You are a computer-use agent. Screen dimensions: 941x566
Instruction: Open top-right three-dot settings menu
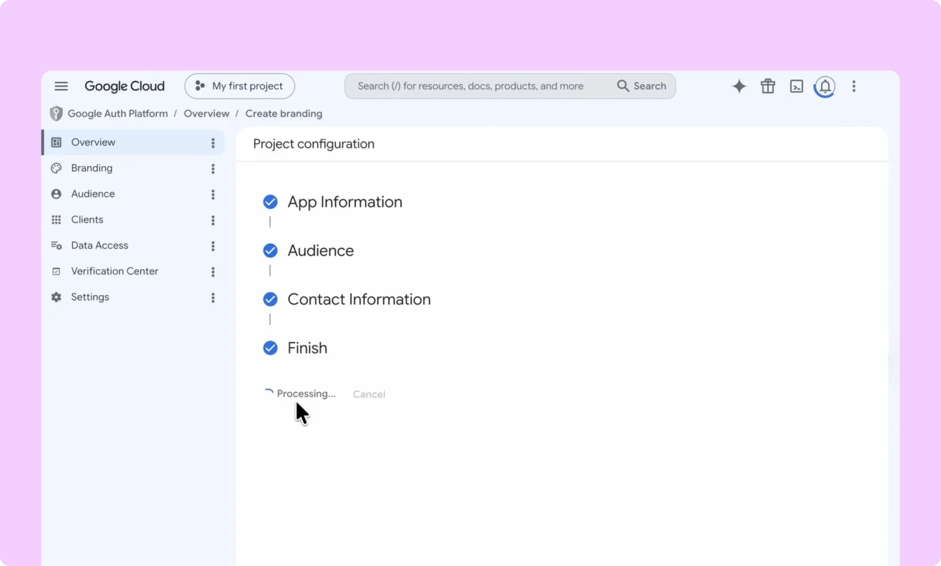854,86
